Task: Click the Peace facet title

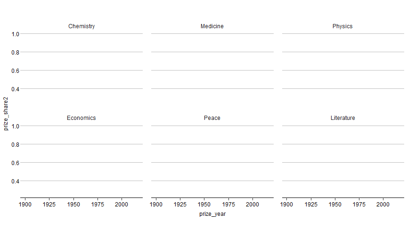Action: click(x=212, y=118)
